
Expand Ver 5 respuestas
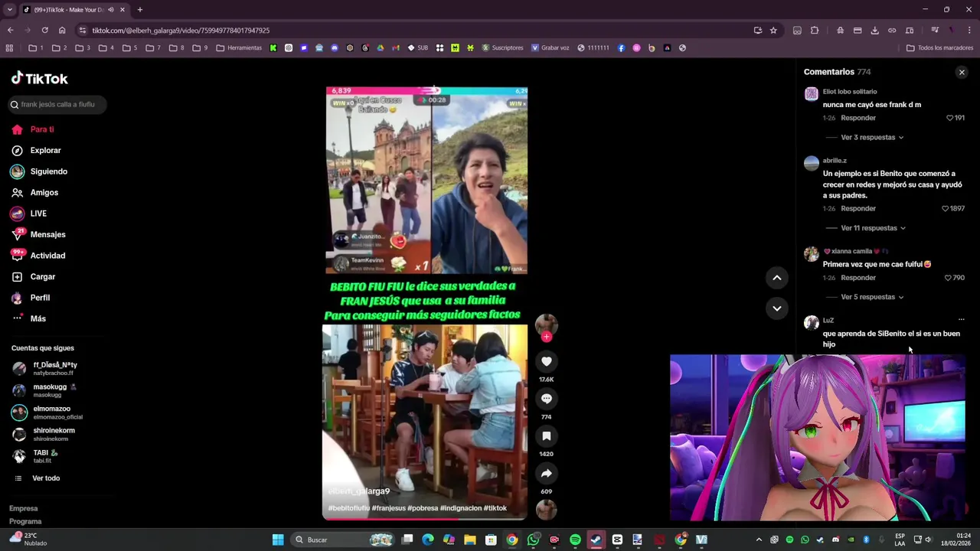coord(872,297)
